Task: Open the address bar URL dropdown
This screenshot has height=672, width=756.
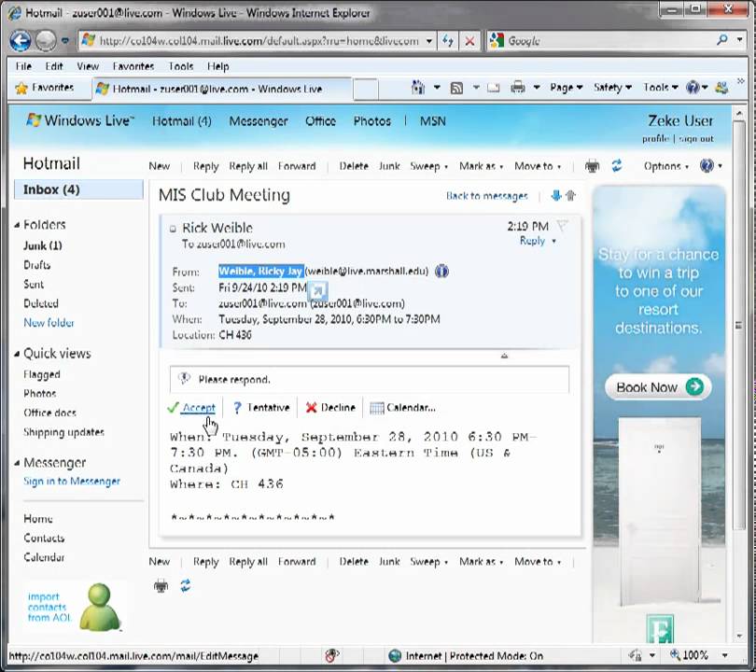Action: click(x=428, y=41)
